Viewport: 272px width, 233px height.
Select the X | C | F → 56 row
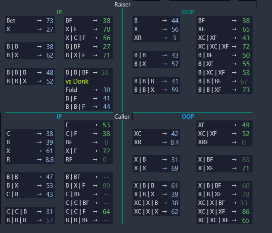pyautogui.click(x=89, y=38)
